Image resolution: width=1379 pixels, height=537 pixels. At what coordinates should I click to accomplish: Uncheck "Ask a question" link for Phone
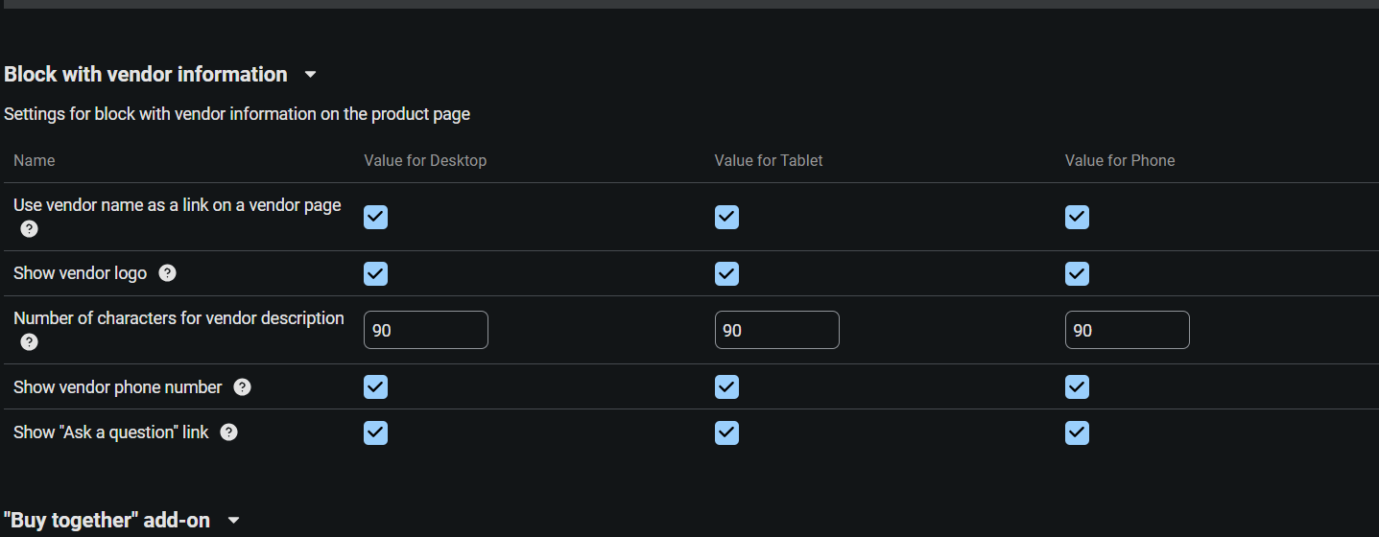pos(1077,433)
